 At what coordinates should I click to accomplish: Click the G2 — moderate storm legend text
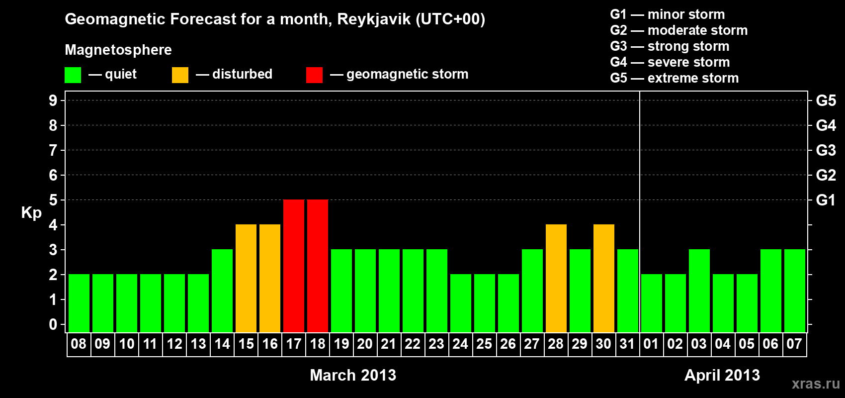click(679, 30)
